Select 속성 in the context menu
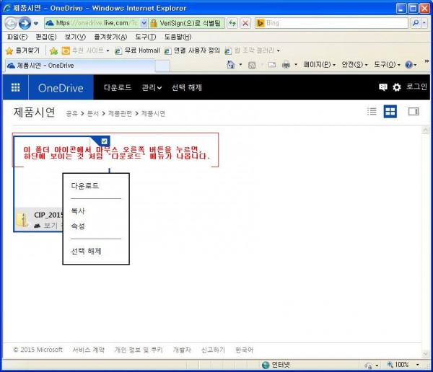Viewport: 433px width, 372px height. point(78,226)
